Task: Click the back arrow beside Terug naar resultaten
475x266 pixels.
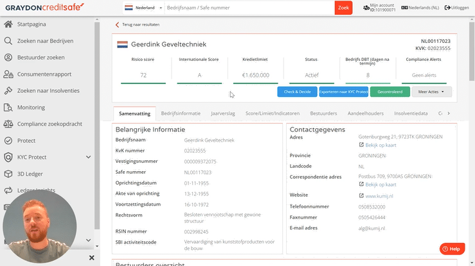Action: pyautogui.click(x=117, y=25)
